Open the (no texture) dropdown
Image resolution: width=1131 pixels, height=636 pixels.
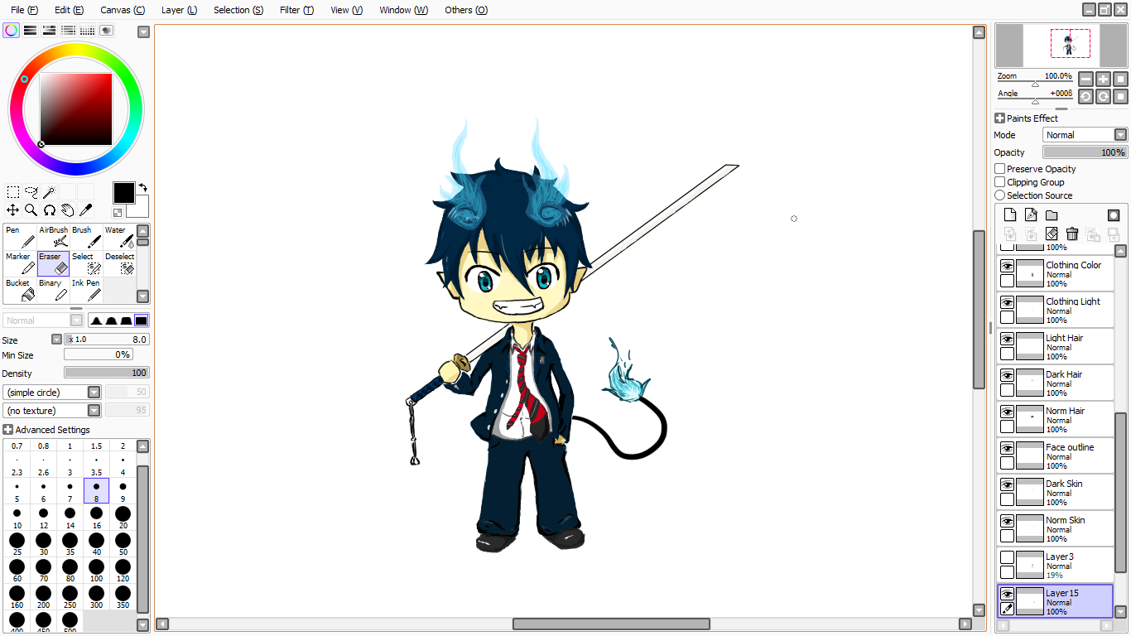pyautogui.click(x=52, y=411)
